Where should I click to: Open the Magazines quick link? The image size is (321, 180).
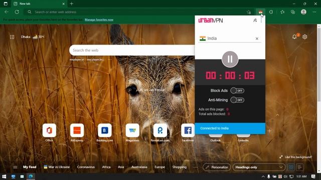(132, 132)
